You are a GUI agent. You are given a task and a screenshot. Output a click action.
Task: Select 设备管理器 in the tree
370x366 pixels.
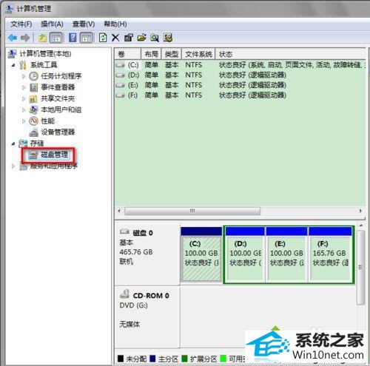58,132
